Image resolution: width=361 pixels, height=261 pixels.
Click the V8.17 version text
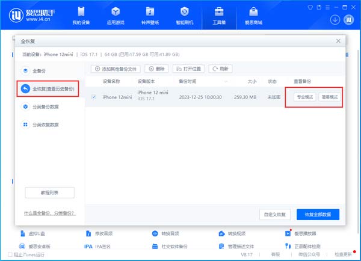[x=247, y=254]
